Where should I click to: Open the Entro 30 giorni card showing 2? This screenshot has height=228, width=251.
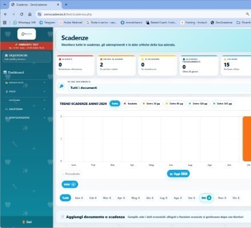tap(116, 66)
